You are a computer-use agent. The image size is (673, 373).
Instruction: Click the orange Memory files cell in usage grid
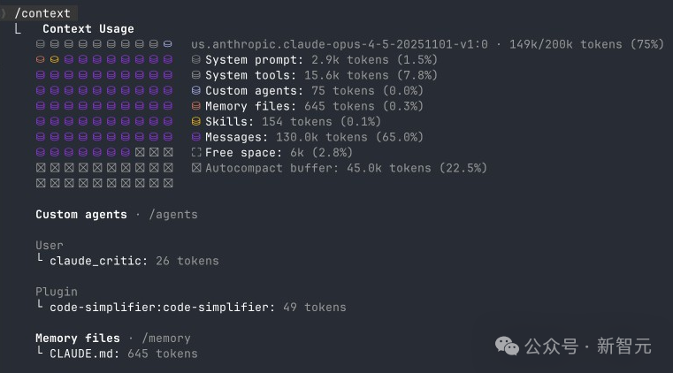click(x=41, y=59)
